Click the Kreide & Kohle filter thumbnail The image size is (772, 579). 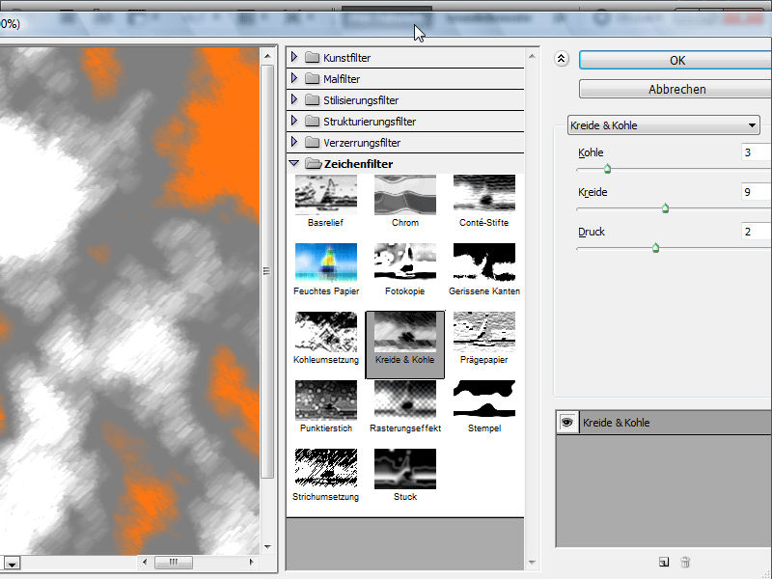(x=405, y=331)
